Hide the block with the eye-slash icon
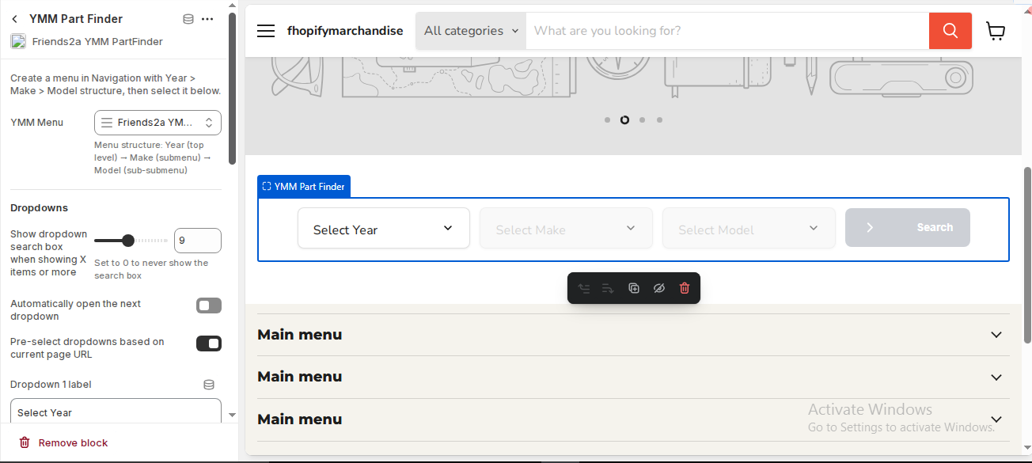Image resolution: width=1032 pixels, height=463 pixels. [659, 288]
